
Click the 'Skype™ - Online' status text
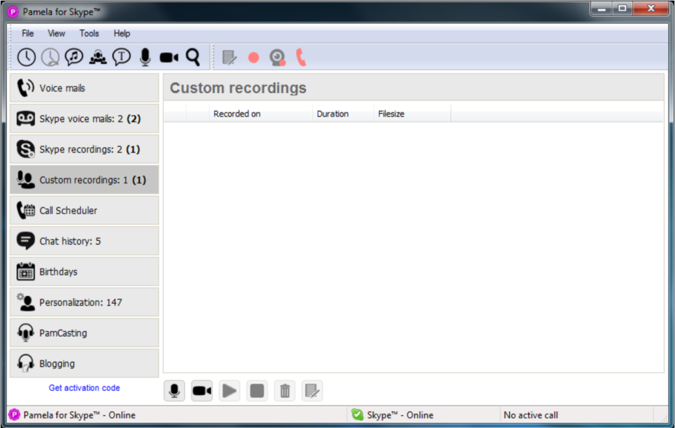point(400,415)
